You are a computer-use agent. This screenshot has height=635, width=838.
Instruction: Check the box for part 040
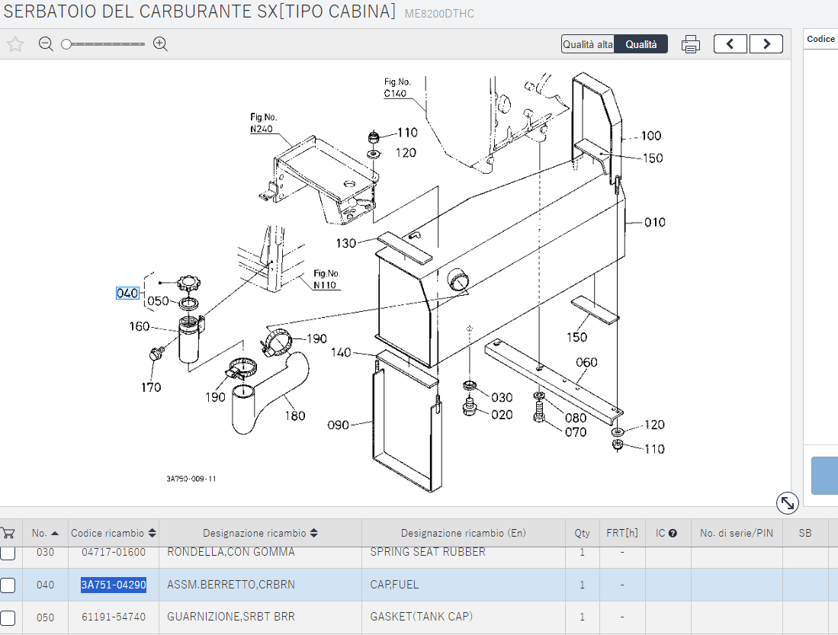pyautogui.click(x=8, y=585)
